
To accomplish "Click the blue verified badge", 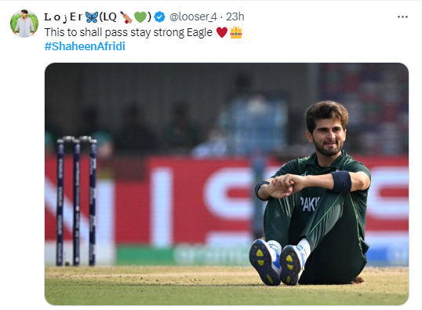I will pyautogui.click(x=160, y=17).
